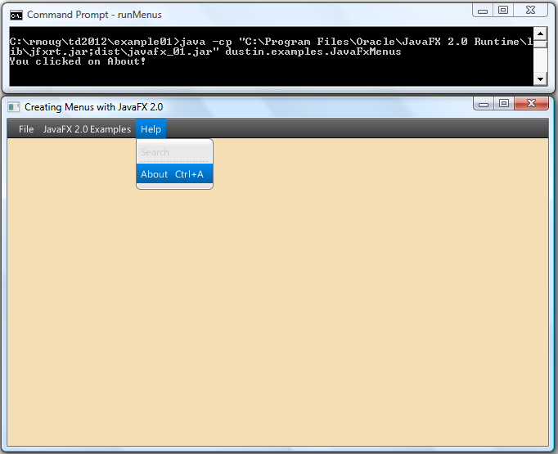Click the 'You clicked on About!' output line

[x=78, y=61]
